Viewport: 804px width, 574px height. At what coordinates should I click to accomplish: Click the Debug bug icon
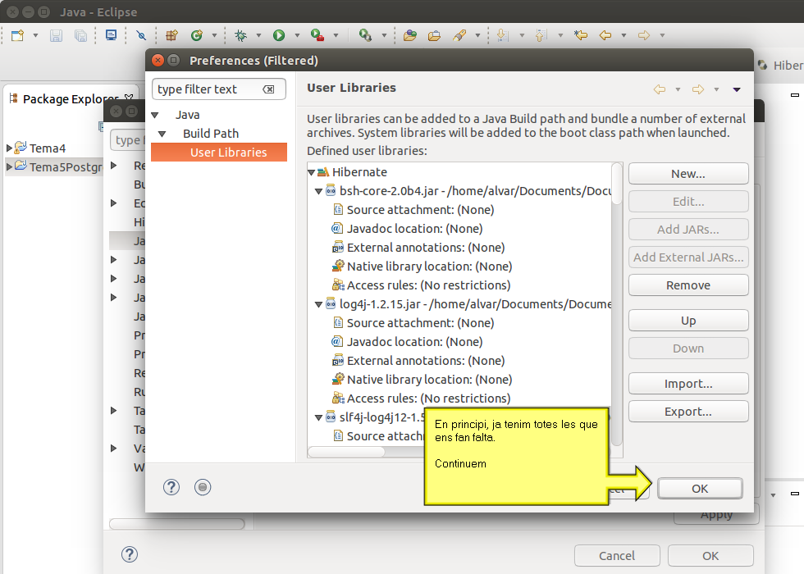point(240,35)
